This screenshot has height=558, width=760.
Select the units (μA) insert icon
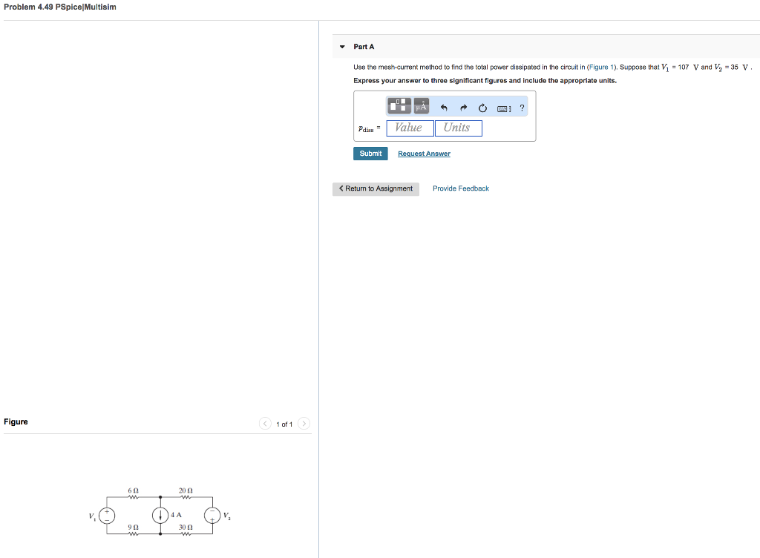pos(421,105)
